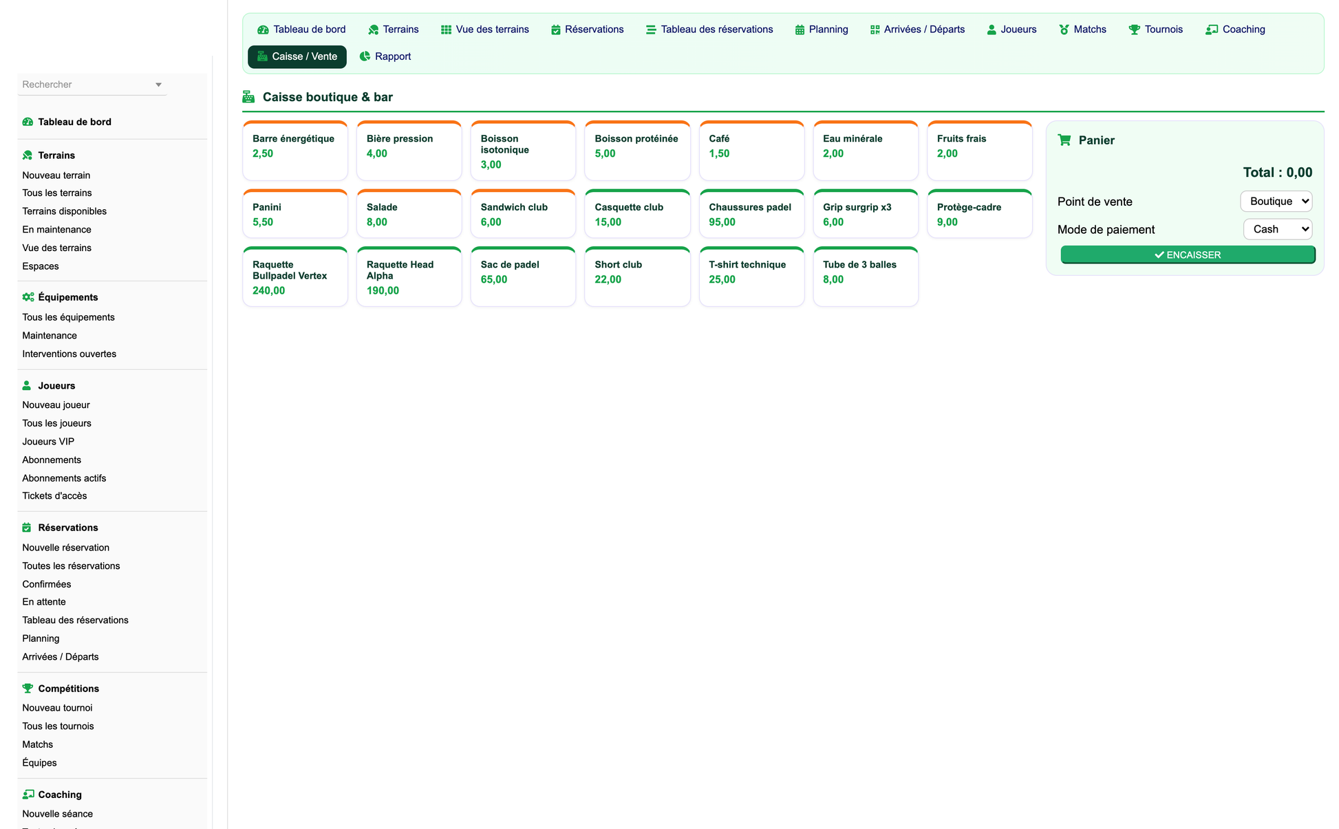The image size is (1339, 829).
Task: Switch to the Planning tab label
Action: click(x=828, y=30)
